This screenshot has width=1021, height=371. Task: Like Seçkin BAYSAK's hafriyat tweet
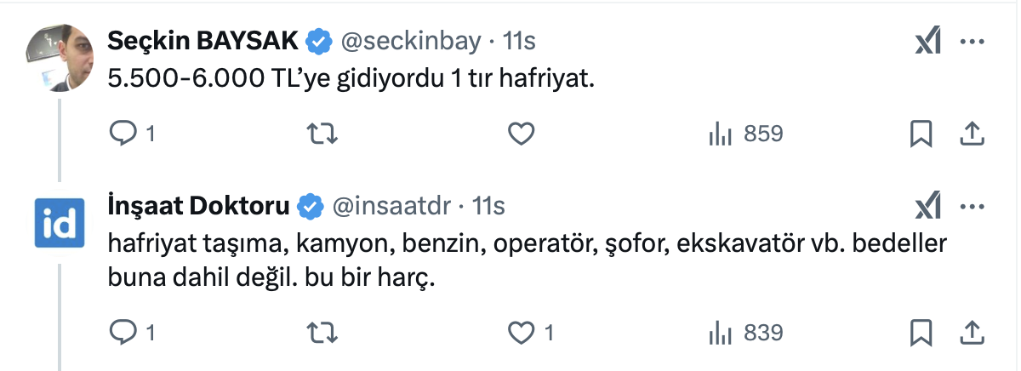(x=520, y=134)
